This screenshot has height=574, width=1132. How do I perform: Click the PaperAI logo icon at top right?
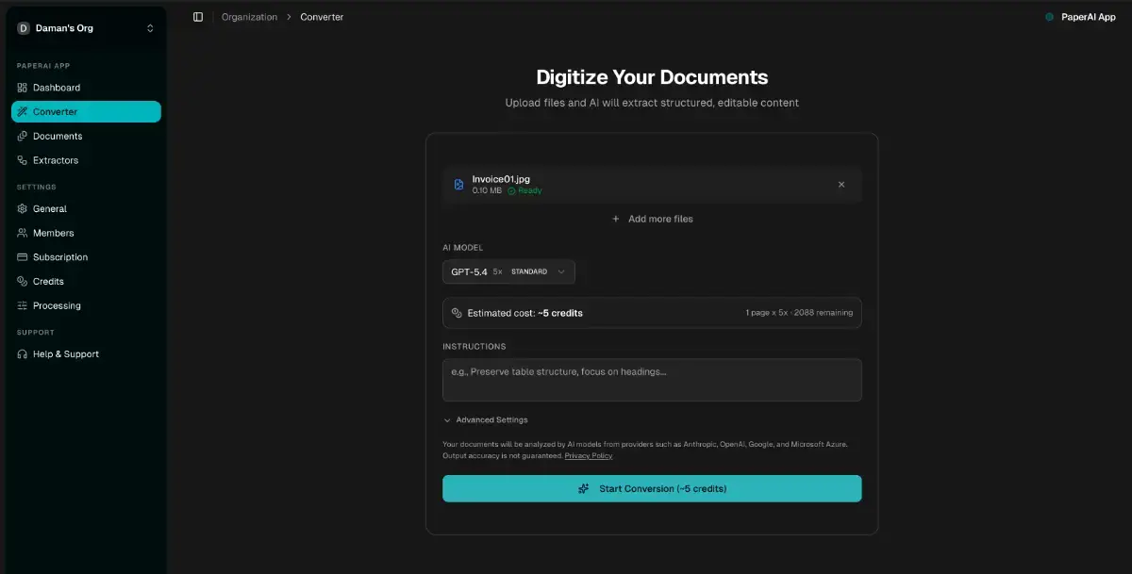(1049, 17)
